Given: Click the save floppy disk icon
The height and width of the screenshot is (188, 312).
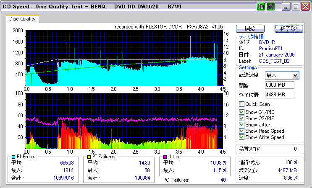Looking at the screenshot, I should pyautogui.click(x=271, y=7).
